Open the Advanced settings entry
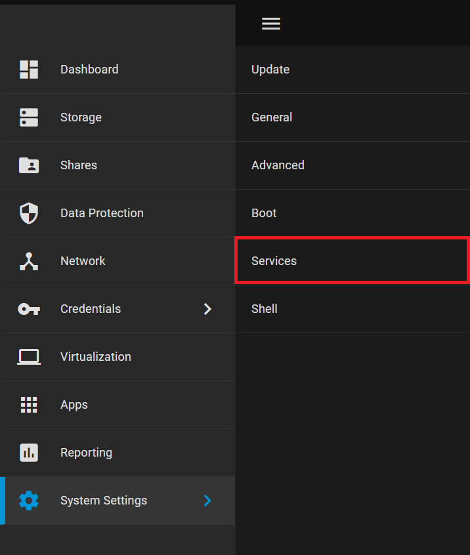This screenshot has width=470, height=555. point(352,165)
